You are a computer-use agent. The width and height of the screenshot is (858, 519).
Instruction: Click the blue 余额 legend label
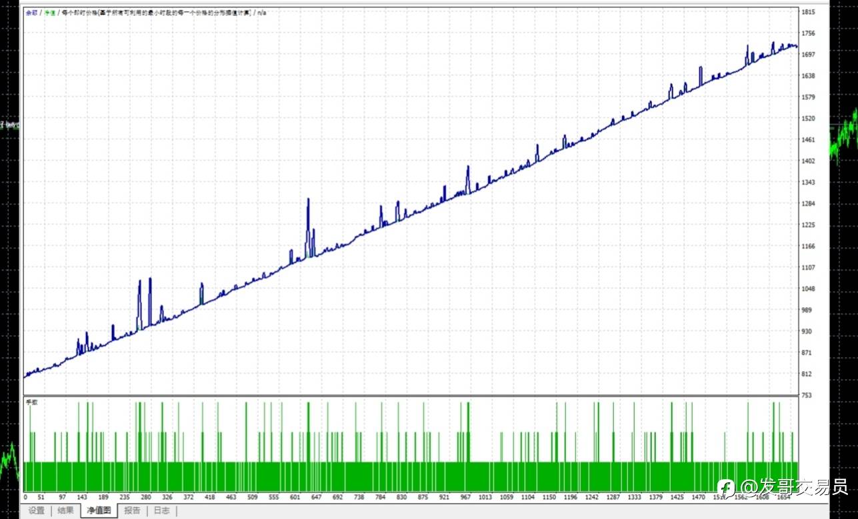31,13
